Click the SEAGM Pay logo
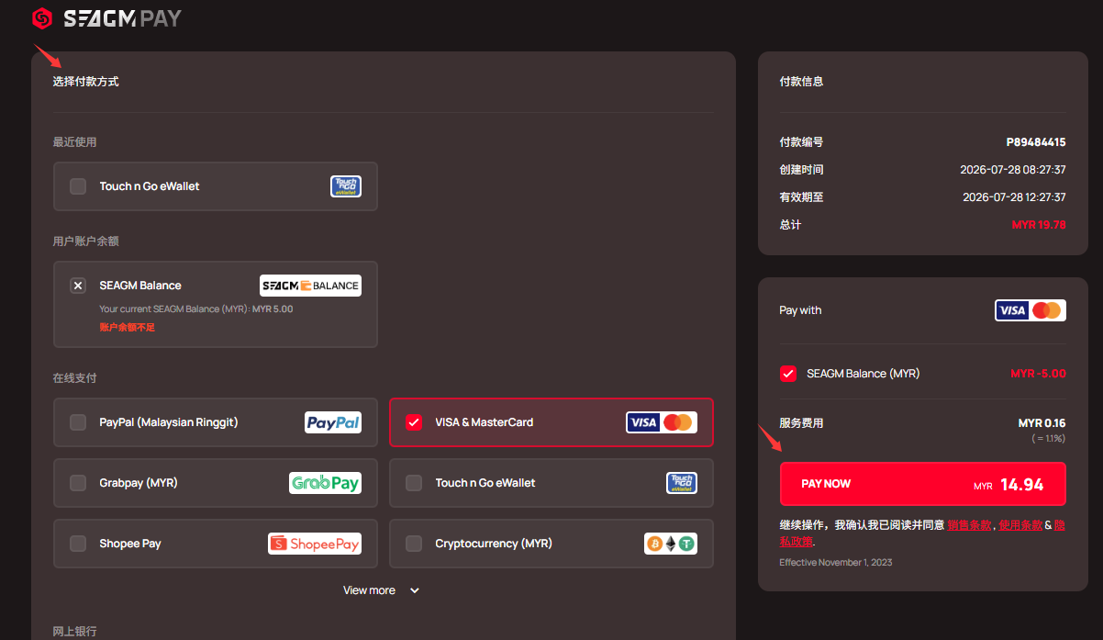This screenshot has height=640, width=1103. 106,17
